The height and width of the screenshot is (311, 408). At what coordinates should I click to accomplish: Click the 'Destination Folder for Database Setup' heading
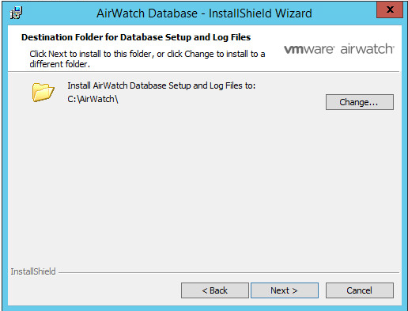click(x=136, y=37)
